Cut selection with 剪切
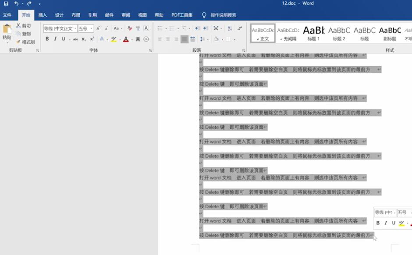Image resolution: width=412 pixels, height=255 pixels. pos(23,26)
